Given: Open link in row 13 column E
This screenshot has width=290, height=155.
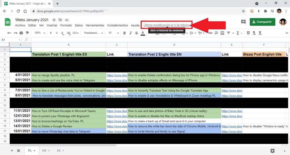Looking at the screenshot, I should 232,111.
